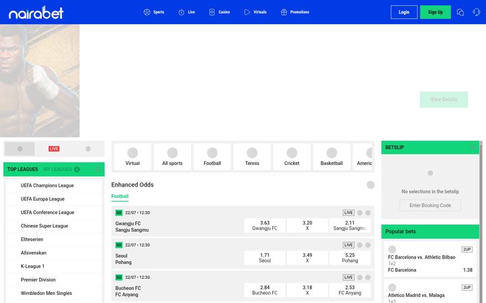Select the Virtual sport tile
Screen dimensions: 486x303
(x=133, y=156)
